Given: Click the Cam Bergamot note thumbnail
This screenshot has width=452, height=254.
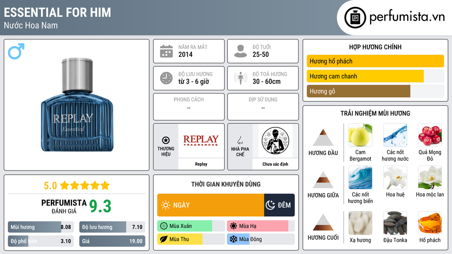Looking at the screenshot, I should pos(360,135).
